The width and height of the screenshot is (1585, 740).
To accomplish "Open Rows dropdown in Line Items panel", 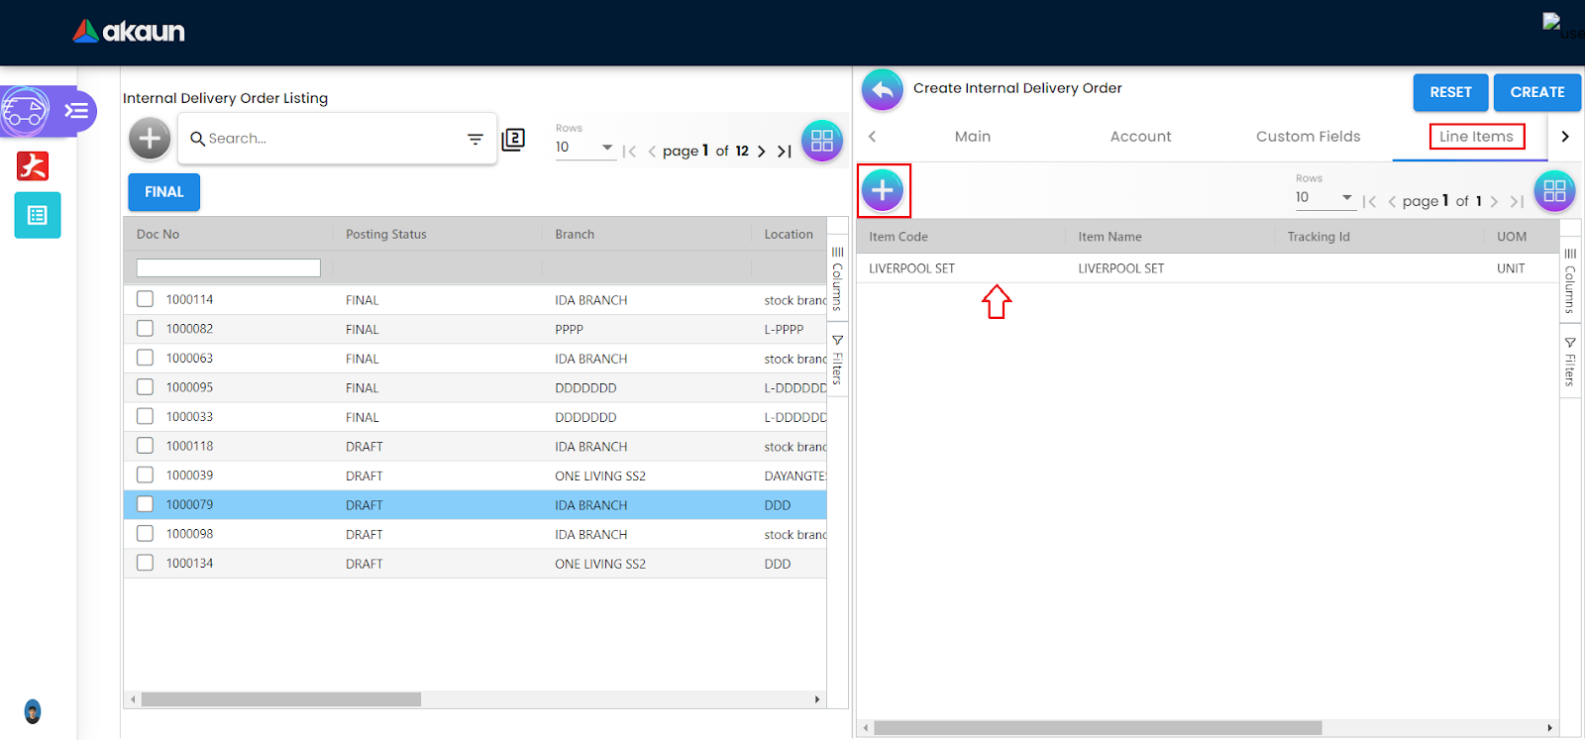I will click(1324, 198).
